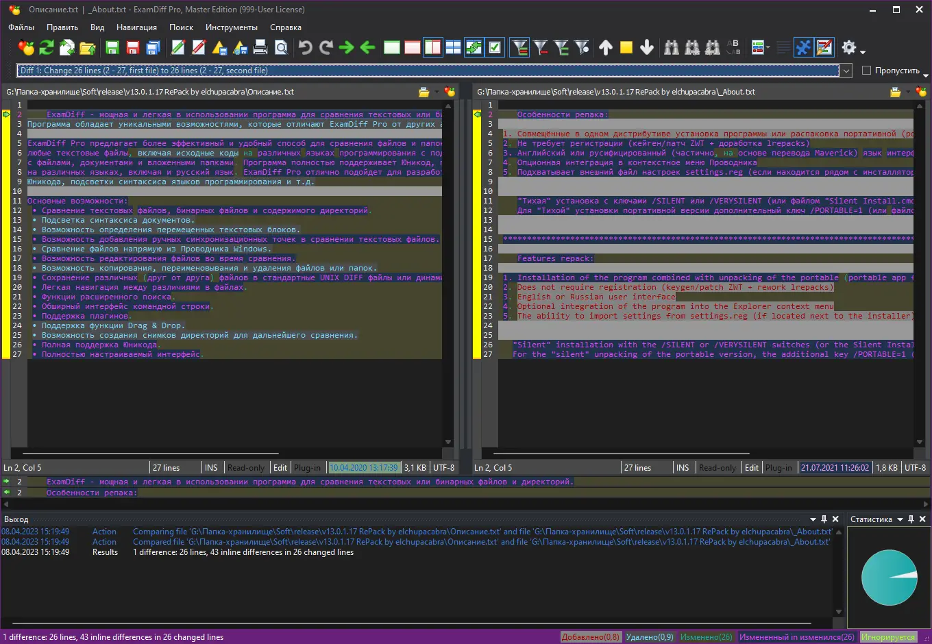Click the Добавлено color legend swatch
The height and width of the screenshot is (644, 932).
pos(590,637)
